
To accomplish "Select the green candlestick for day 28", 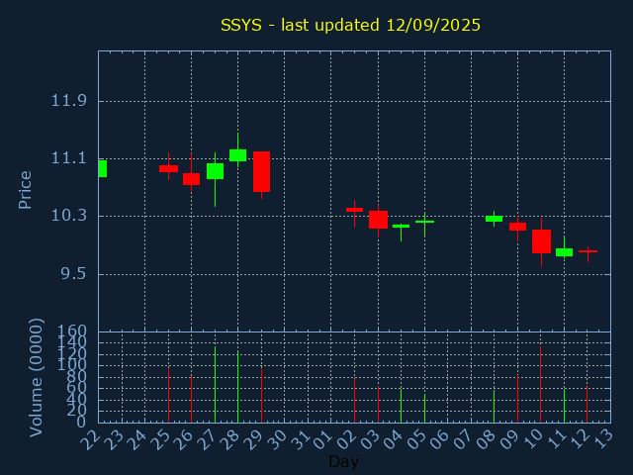I will pyautogui.click(x=237, y=155).
